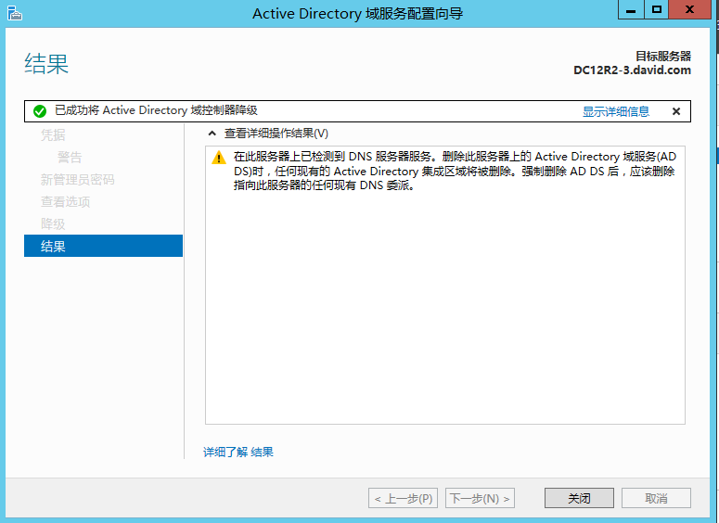Click the green success checkmark icon
The width and height of the screenshot is (719, 523).
tap(40, 111)
